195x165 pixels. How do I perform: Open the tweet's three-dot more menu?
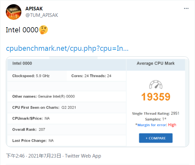coord(186,8)
